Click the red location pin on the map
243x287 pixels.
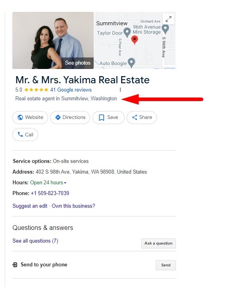(135, 40)
